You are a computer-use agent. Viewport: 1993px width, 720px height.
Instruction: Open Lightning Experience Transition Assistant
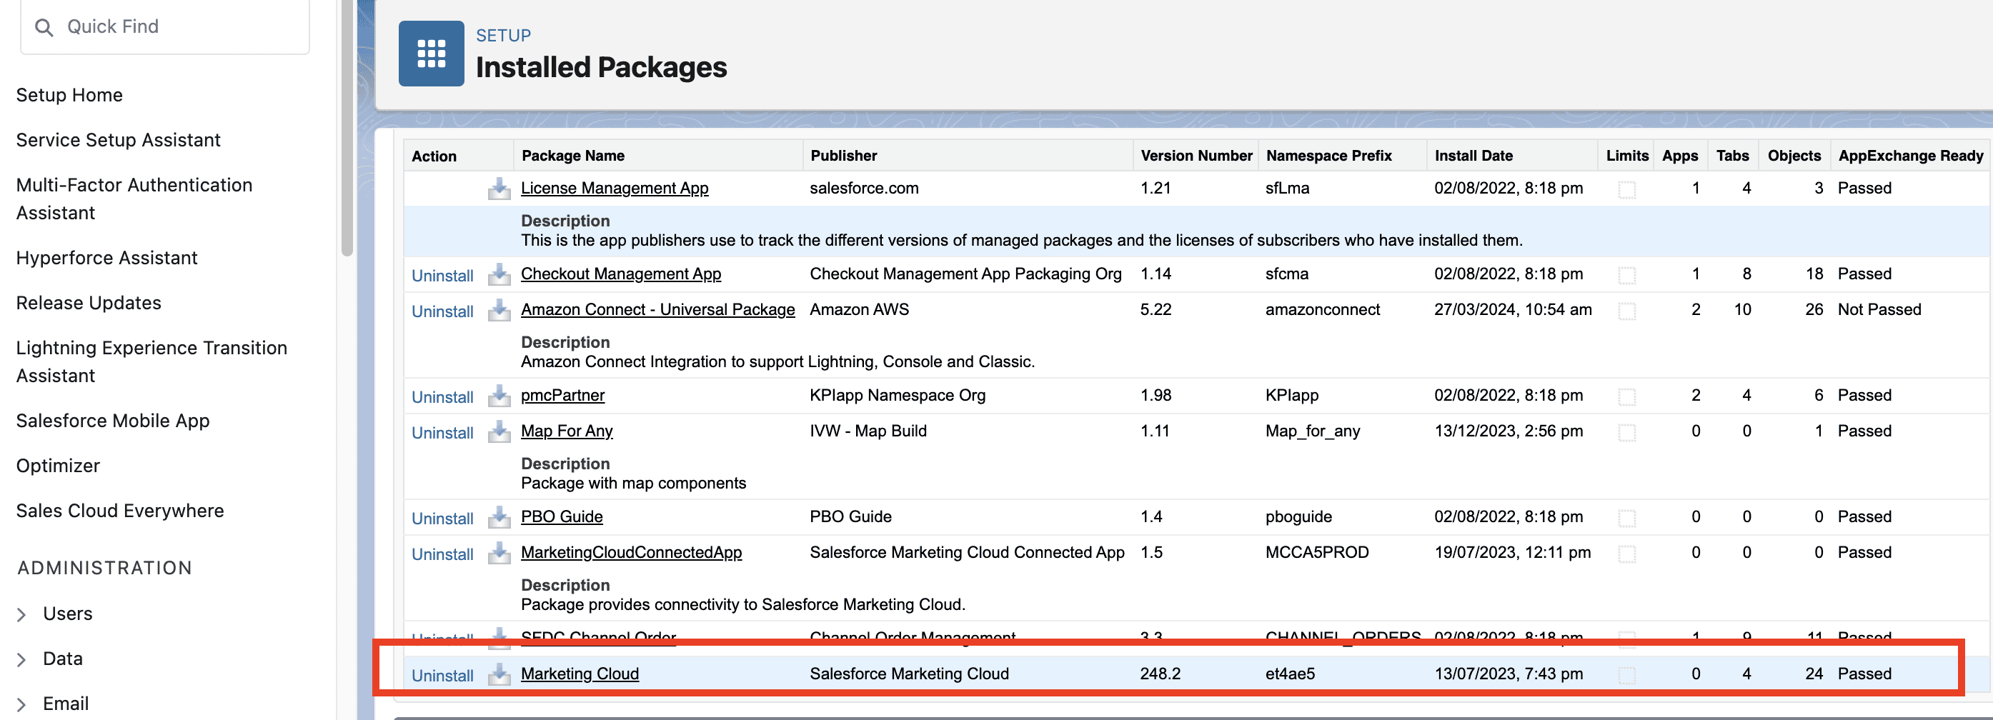pyautogui.click(x=151, y=361)
